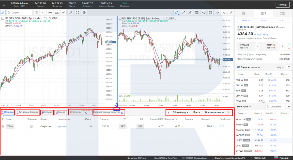This screenshot has width=293, height=160.
Task: Click the order volume input field
Action: click(x=283, y=46)
